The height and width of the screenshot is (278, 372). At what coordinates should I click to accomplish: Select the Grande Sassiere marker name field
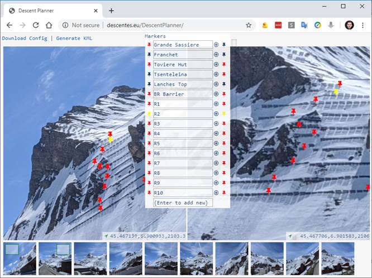[183, 45]
